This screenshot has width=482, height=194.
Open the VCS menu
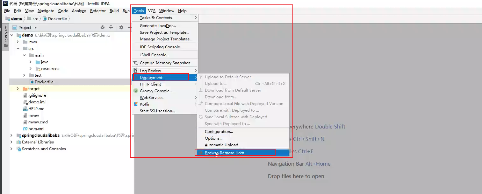(152, 11)
